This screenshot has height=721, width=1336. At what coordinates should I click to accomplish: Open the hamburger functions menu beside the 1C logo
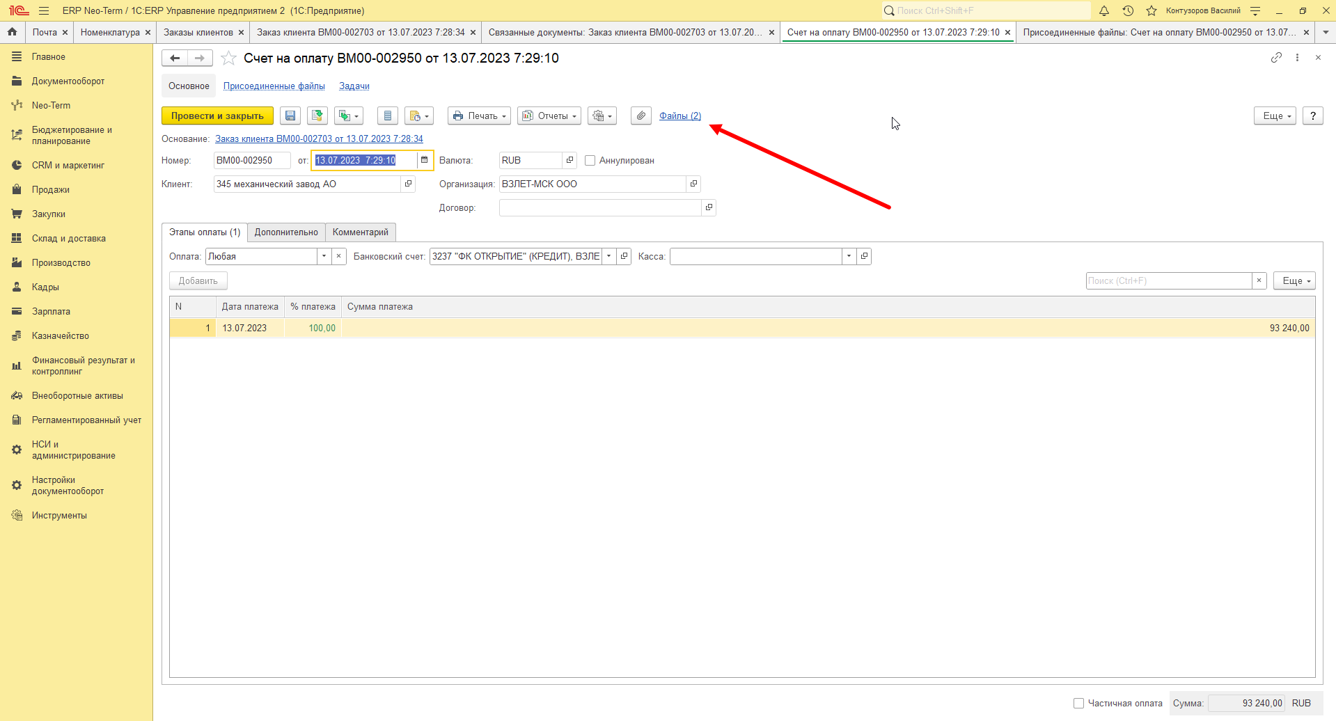pyautogui.click(x=44, y=10)
